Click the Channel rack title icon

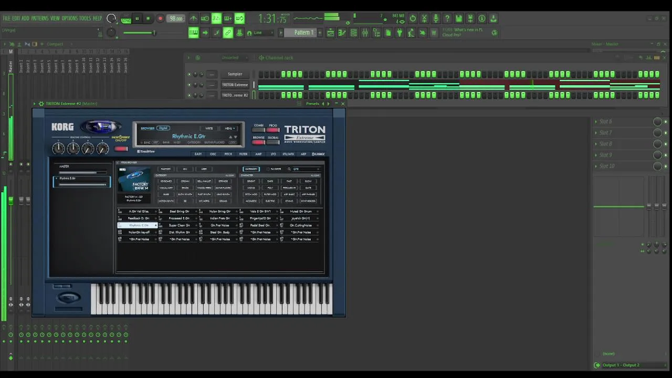click(x=261, y=58)
